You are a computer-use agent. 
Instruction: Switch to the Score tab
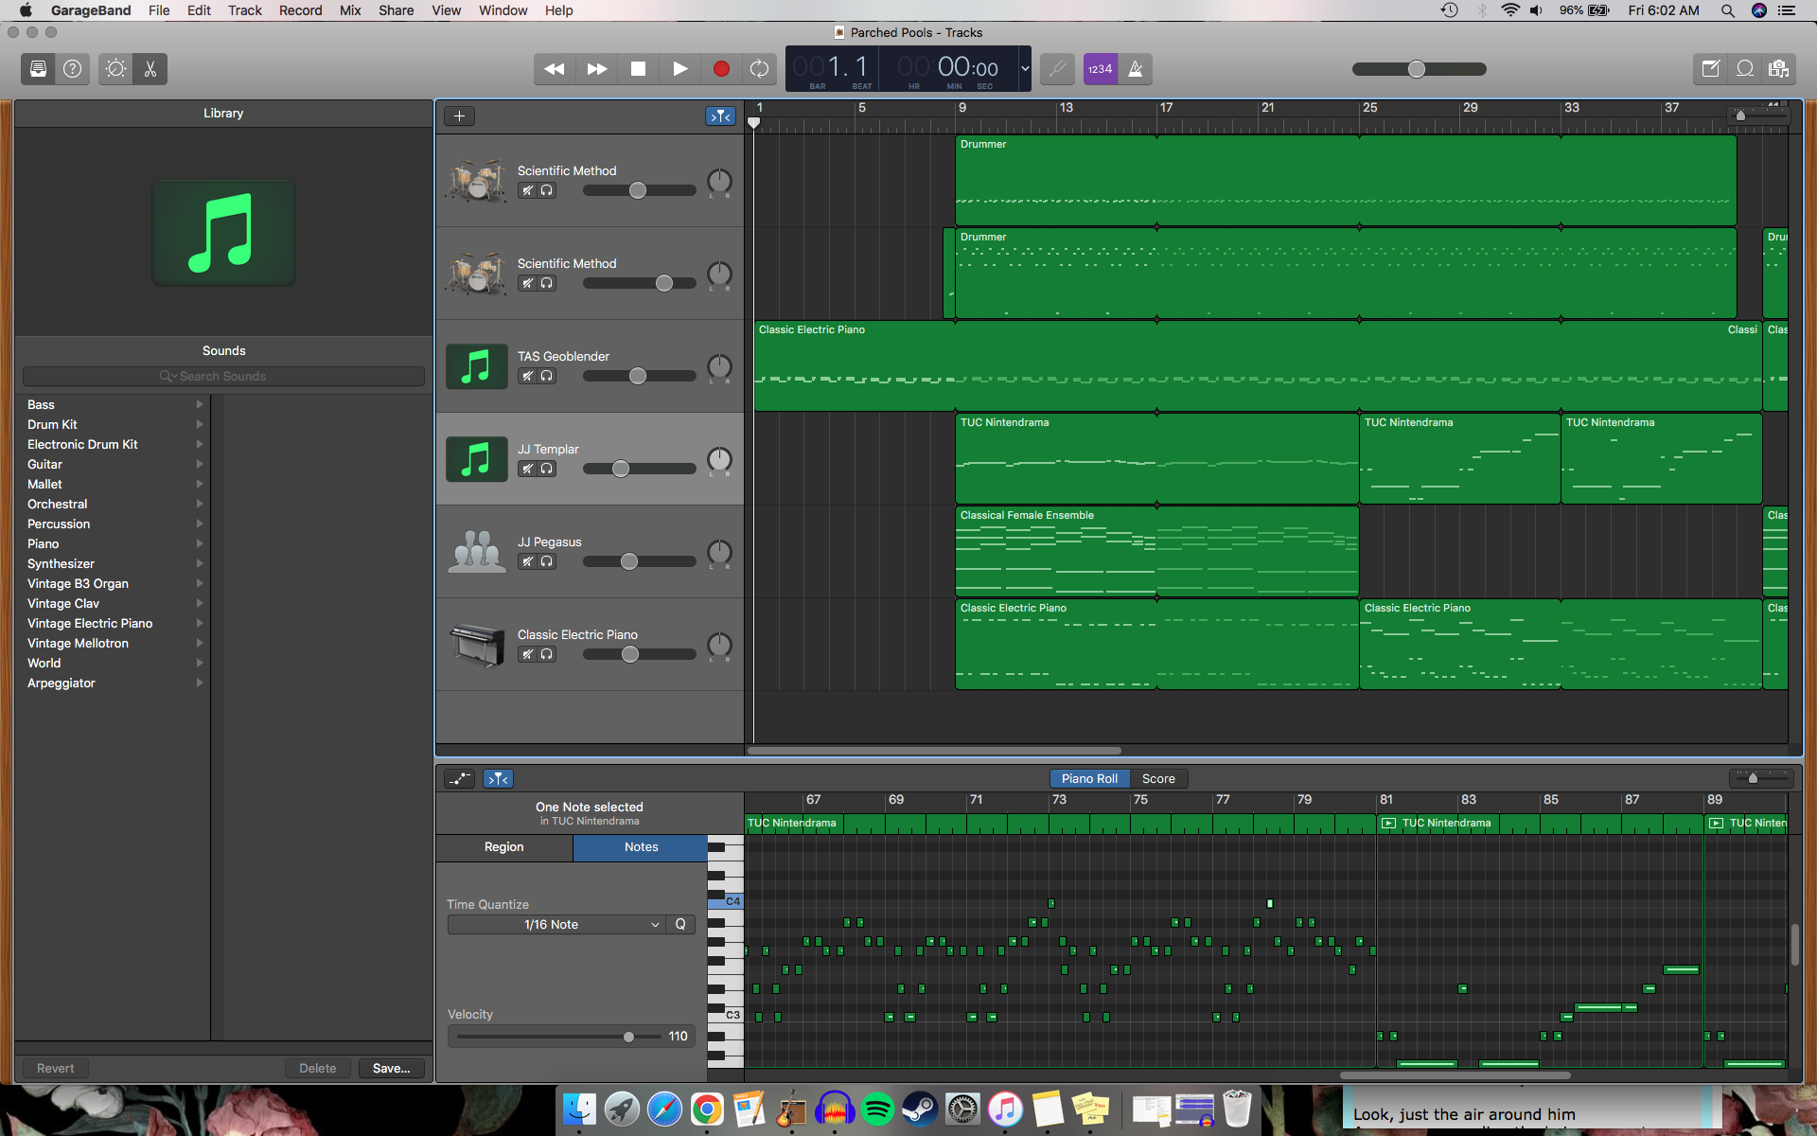pos(1158,779)
